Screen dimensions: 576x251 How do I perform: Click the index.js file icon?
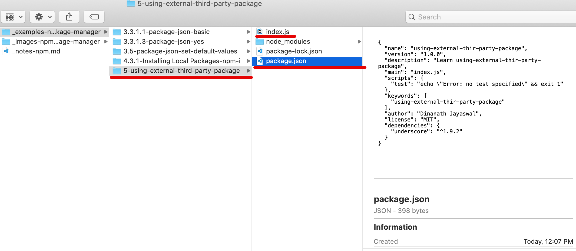tap(260, 31)
